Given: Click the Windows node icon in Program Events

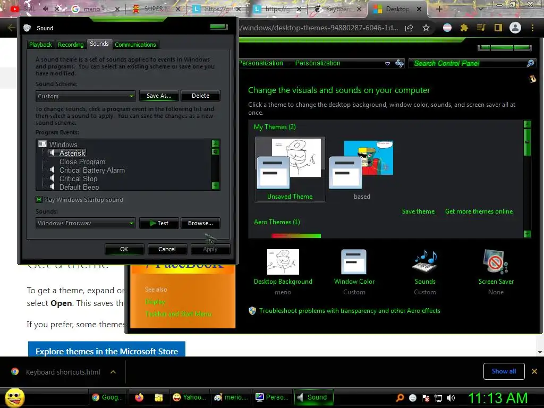Looking at the screenshot, I should [x=42, y=144].
